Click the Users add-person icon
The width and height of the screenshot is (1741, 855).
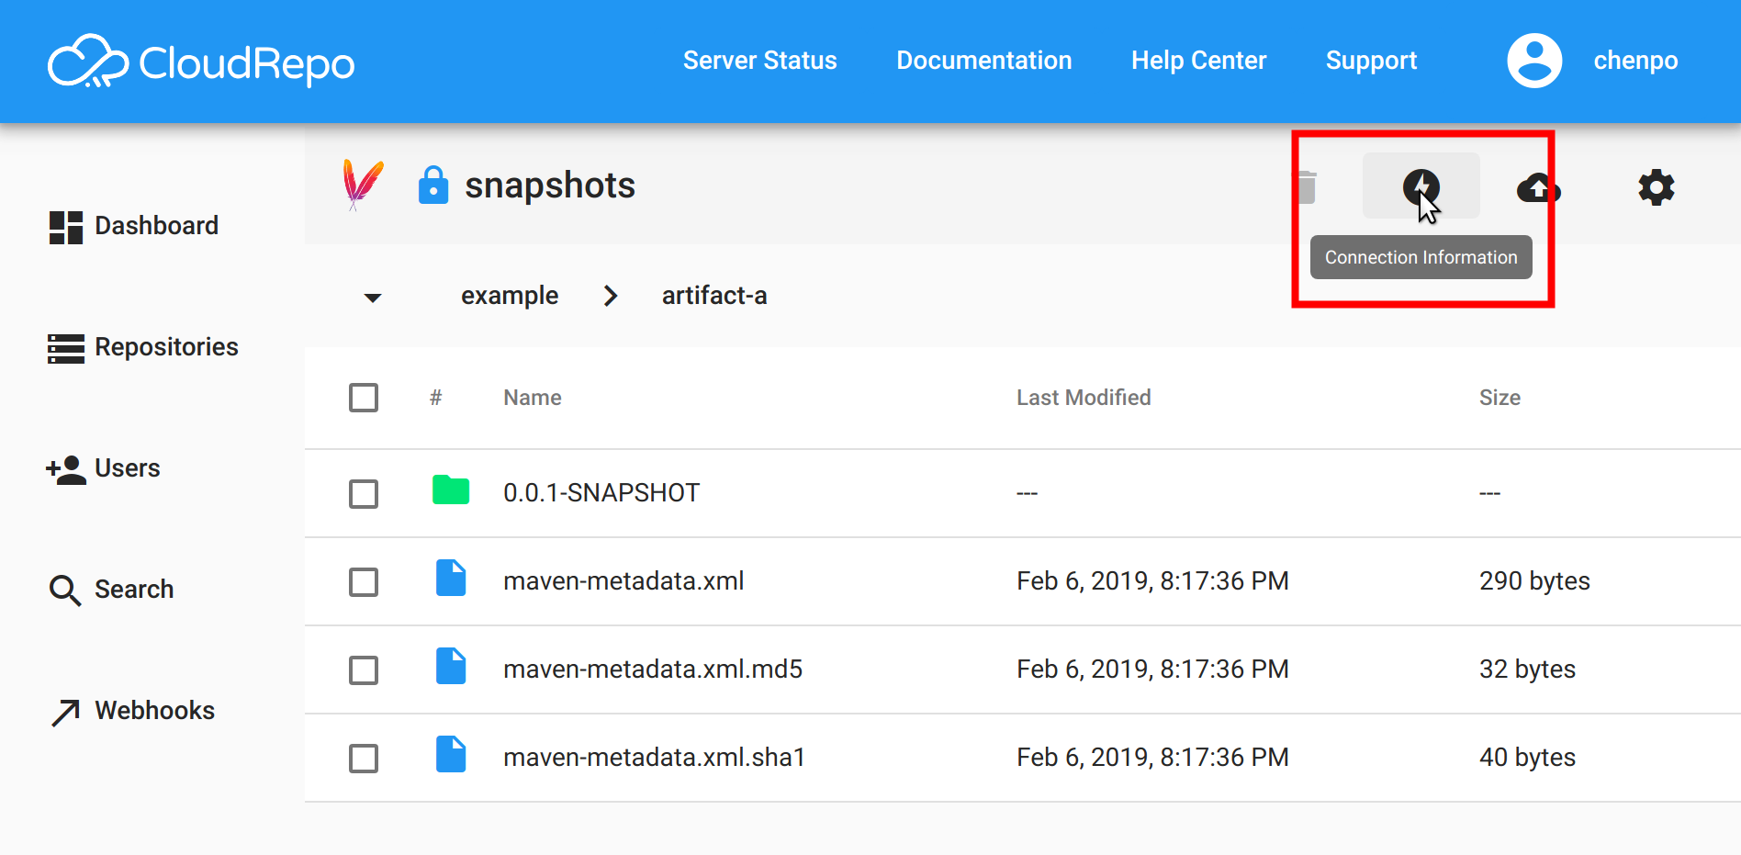coord(66,469)
